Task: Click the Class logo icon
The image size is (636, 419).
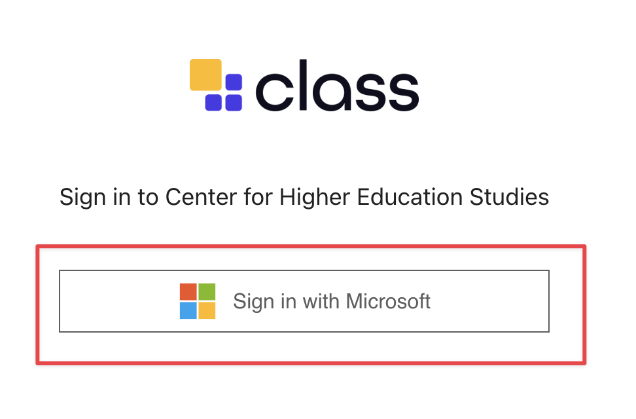Action: pos(216,84)
